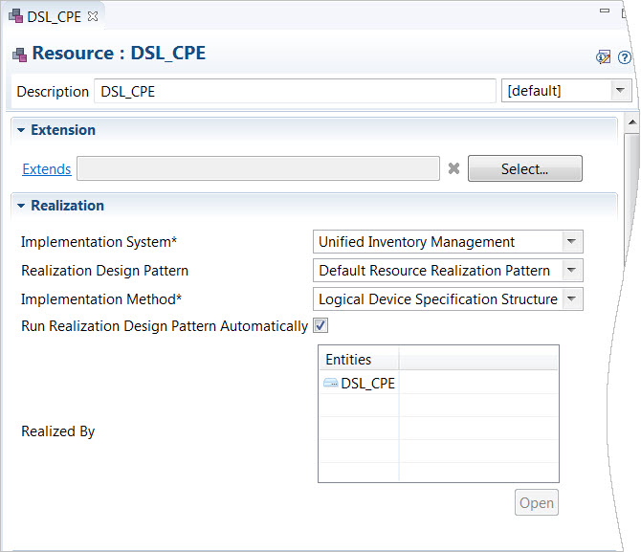Click the Select... button
Image resolution: width=641 pixels, height=552 pixels.
(525, 168)
